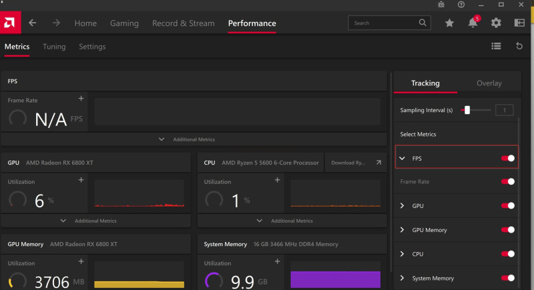
Task: Collapse the FPS metrics group chevron
Action: tap(403, 158)
